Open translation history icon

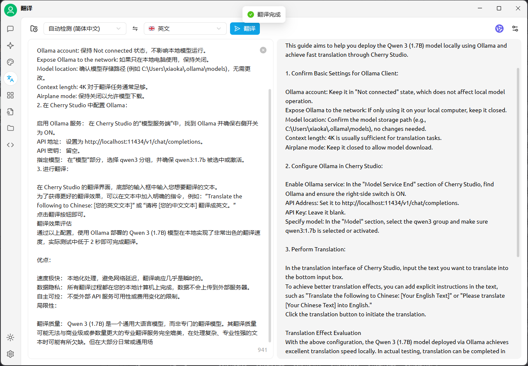click(34, 29)
